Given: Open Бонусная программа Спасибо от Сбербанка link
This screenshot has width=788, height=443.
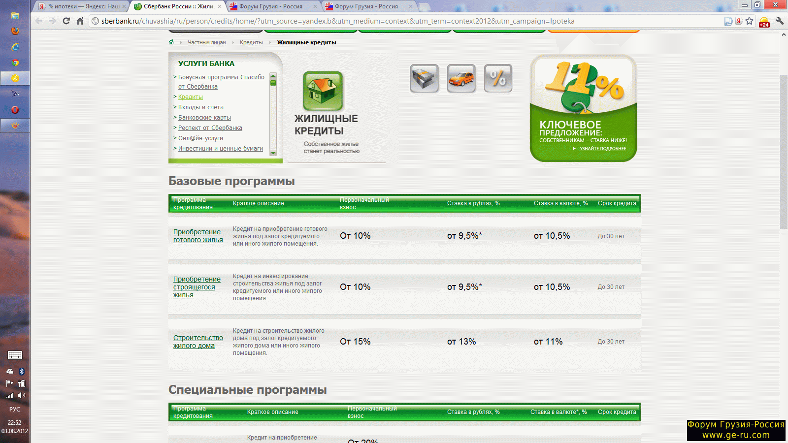Looking at the screenshot, I should coord(221,82).
